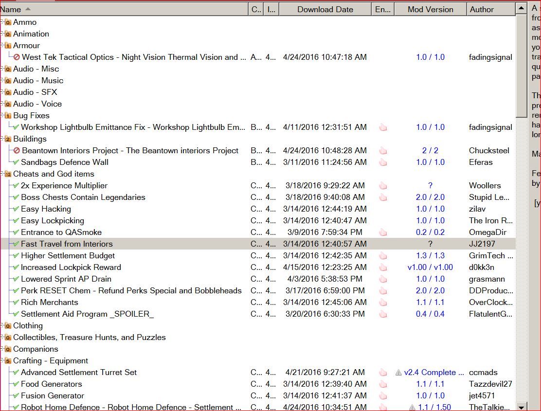Click the warning icon beside Advanced Settlement Turret Set version
Screen dimensions: 541x411
[398, 373]
